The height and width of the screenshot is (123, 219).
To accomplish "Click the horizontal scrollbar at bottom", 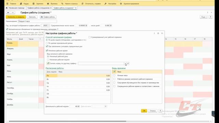I will tap(67, 121).
